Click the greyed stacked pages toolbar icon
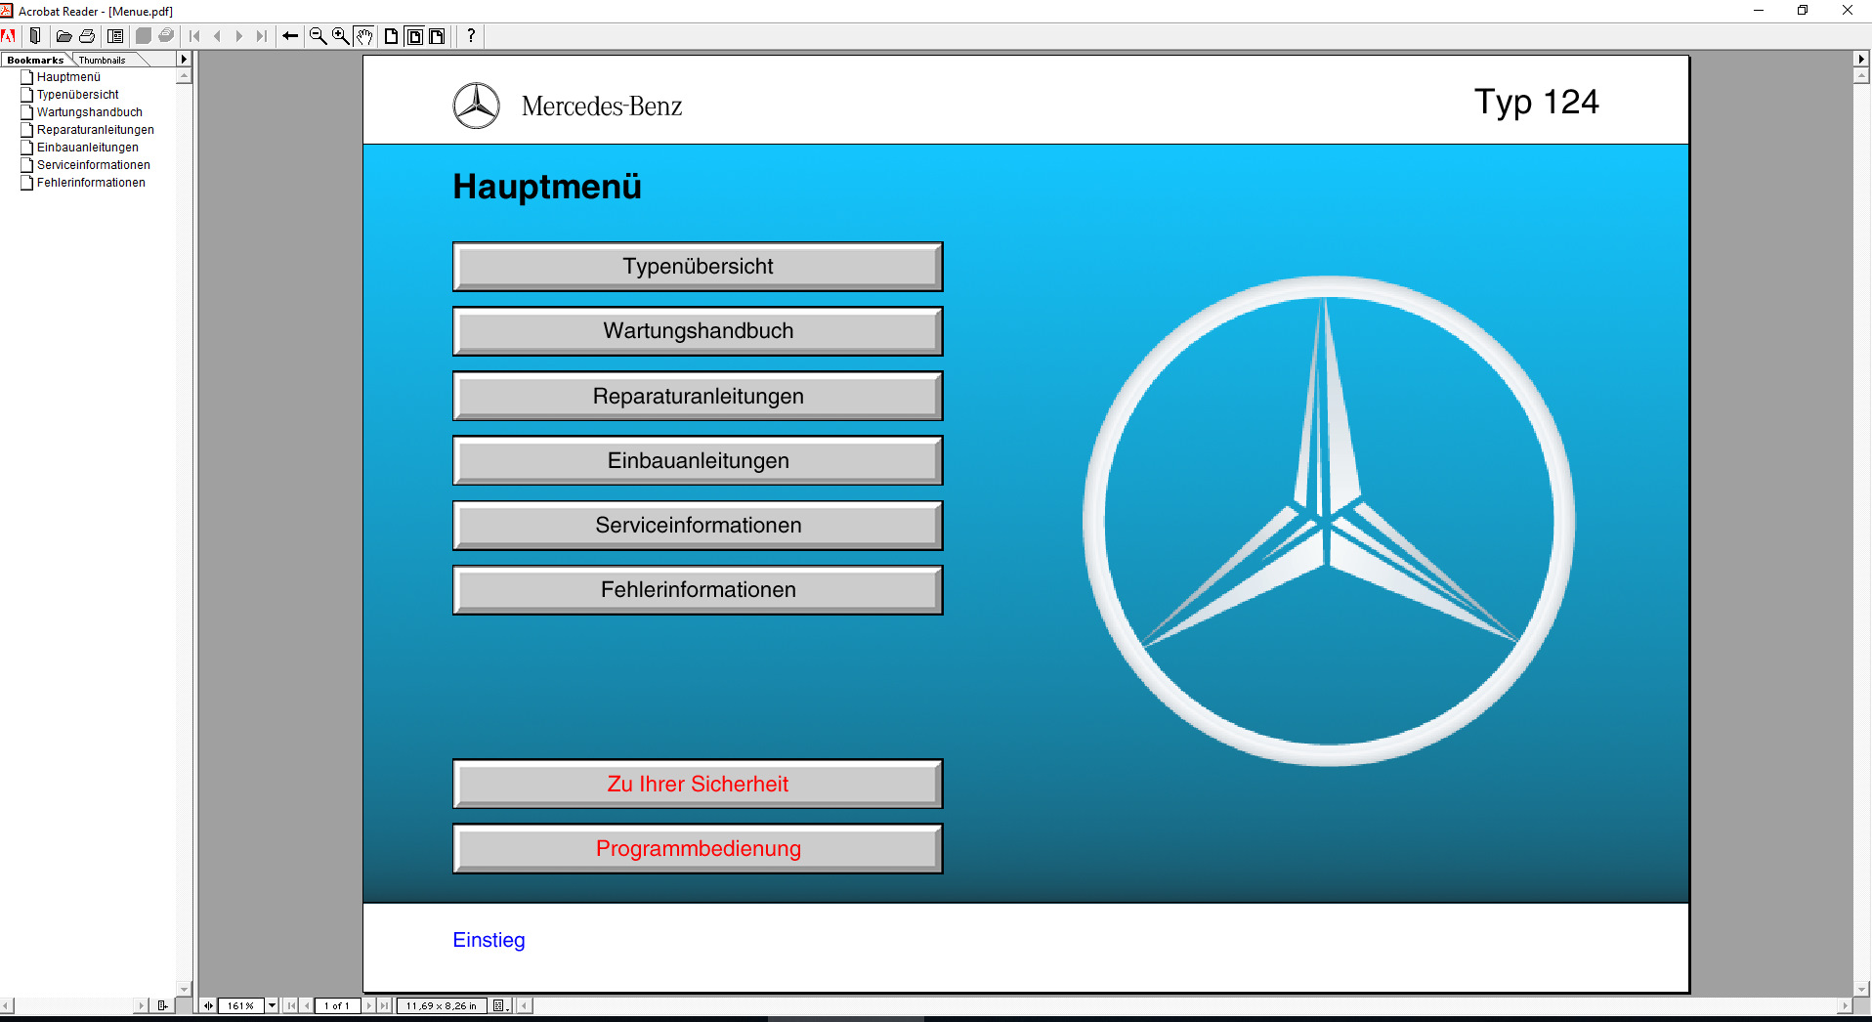The height and width of the screenshot is (1022, 1872). (166, 36)
